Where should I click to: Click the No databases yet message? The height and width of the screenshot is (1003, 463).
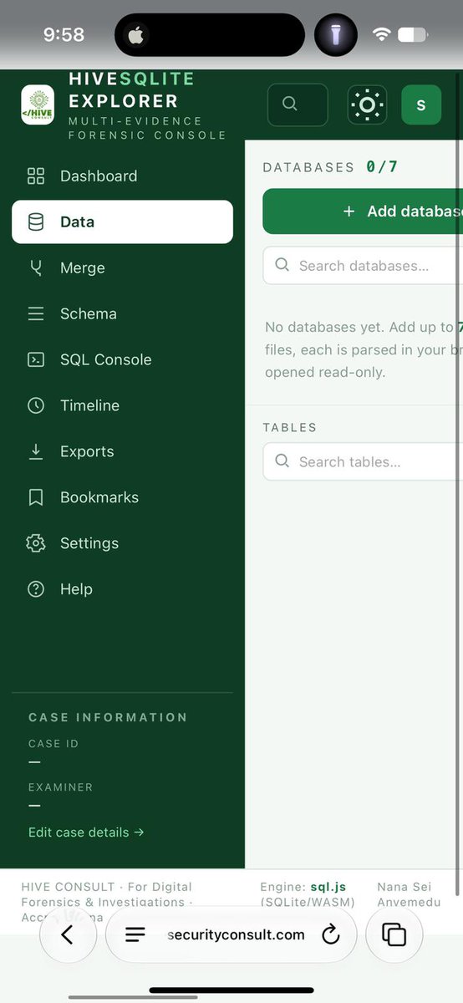coord(363,349)
